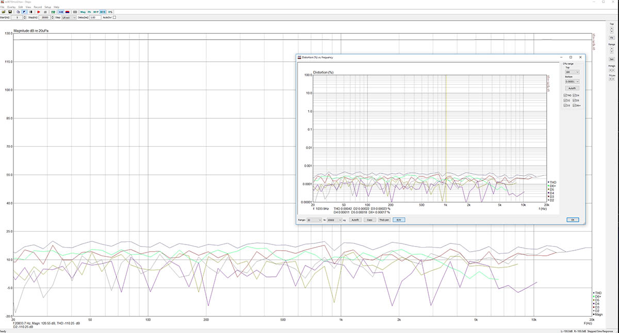
Task: Open the D% distortion view toolbar button
Action: click(110, 12)
